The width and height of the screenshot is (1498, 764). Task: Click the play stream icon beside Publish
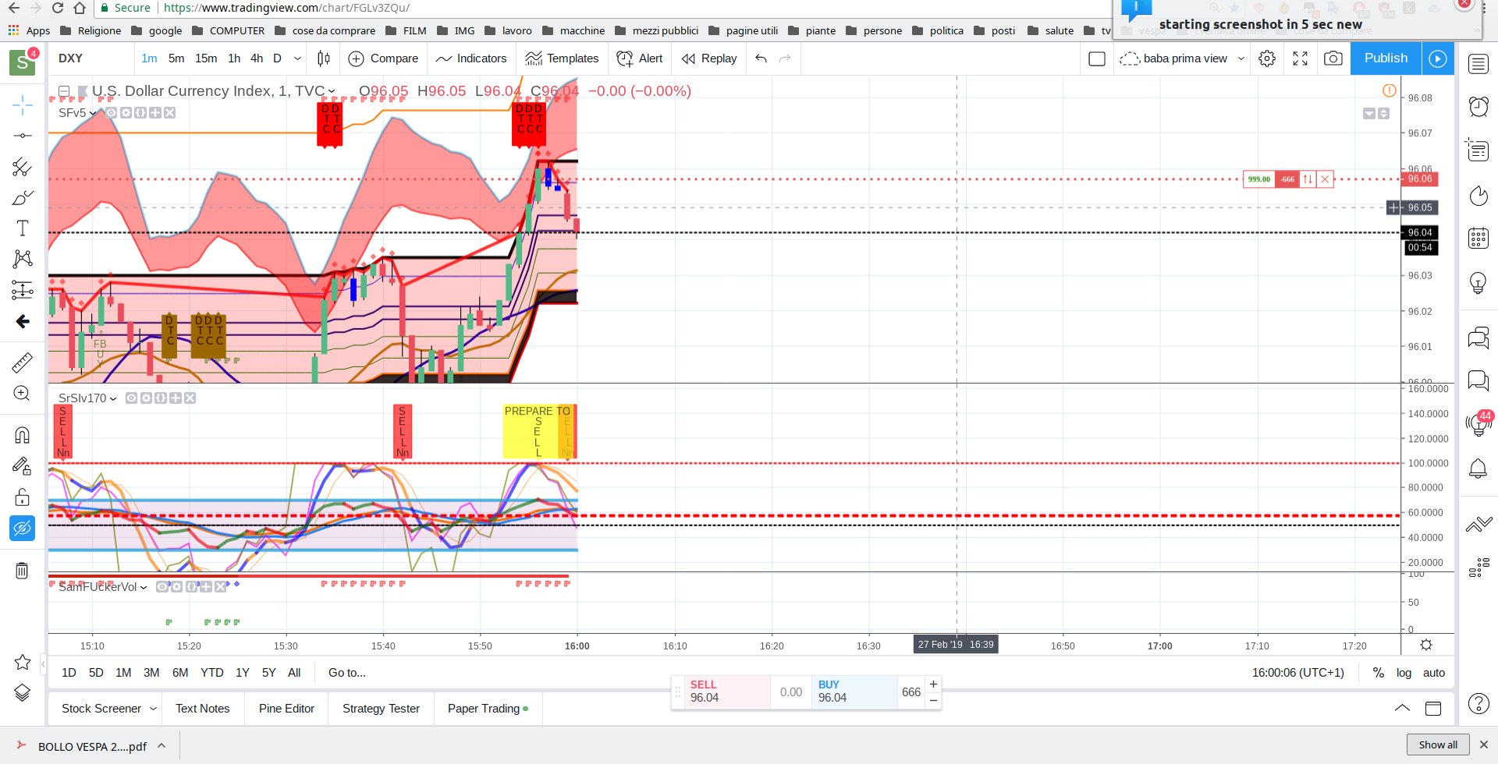point(1438,58)
